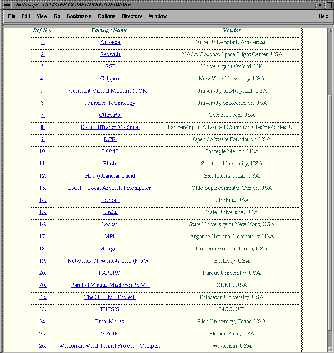334x353 pixels.
Task: Open the Bookmarks menu
Action: pos(79,16)
